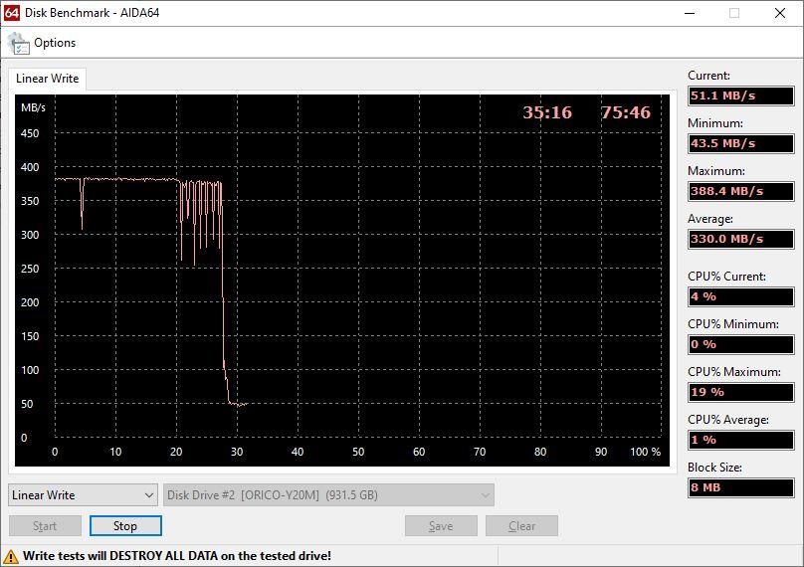
Task: Click the 100 % label on horizontal axis
Action: 645,452
